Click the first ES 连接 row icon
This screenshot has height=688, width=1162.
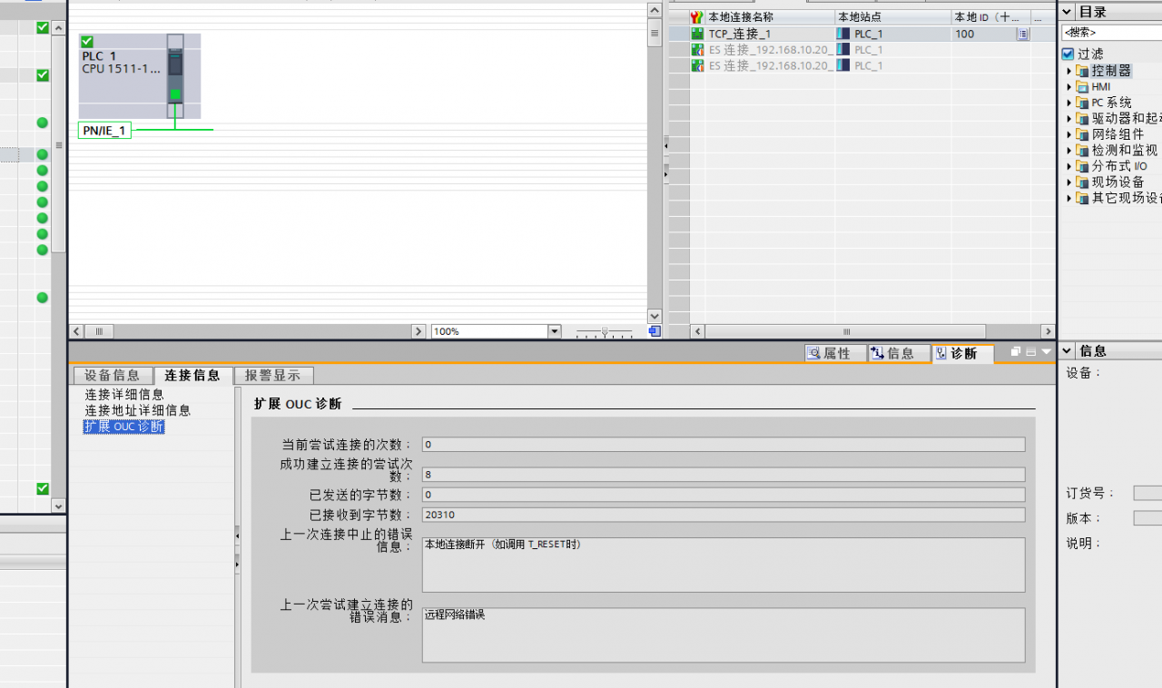pyautogui.click(x=697, y=50)
